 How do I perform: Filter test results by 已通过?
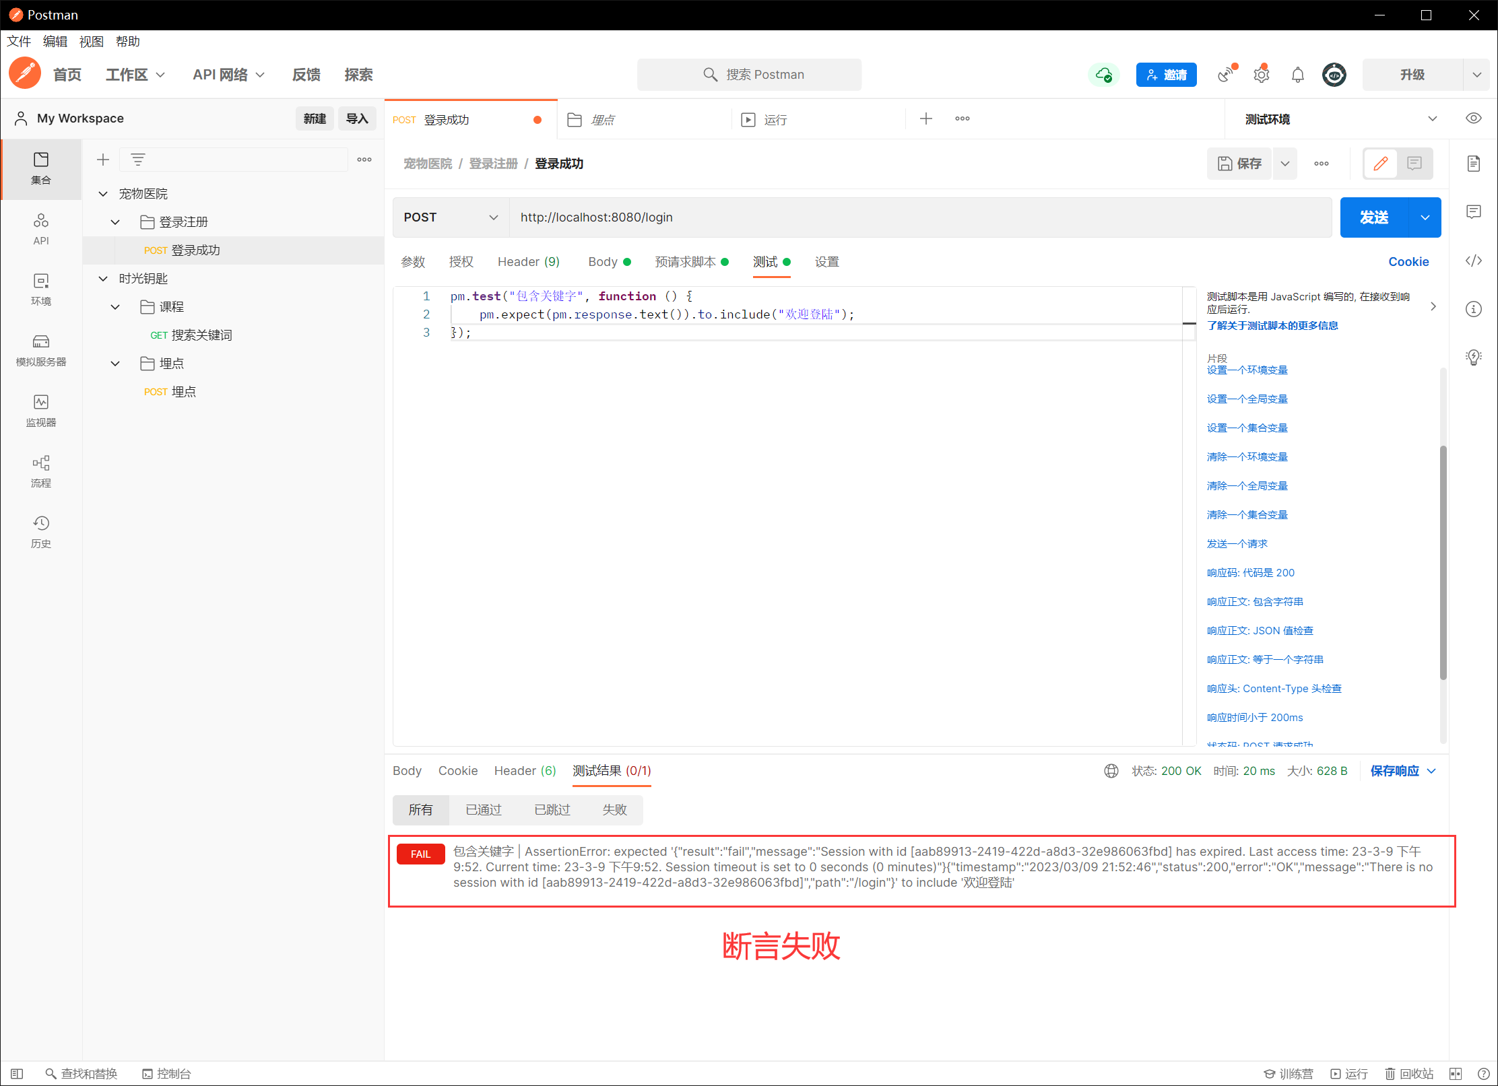pos(483,809)
